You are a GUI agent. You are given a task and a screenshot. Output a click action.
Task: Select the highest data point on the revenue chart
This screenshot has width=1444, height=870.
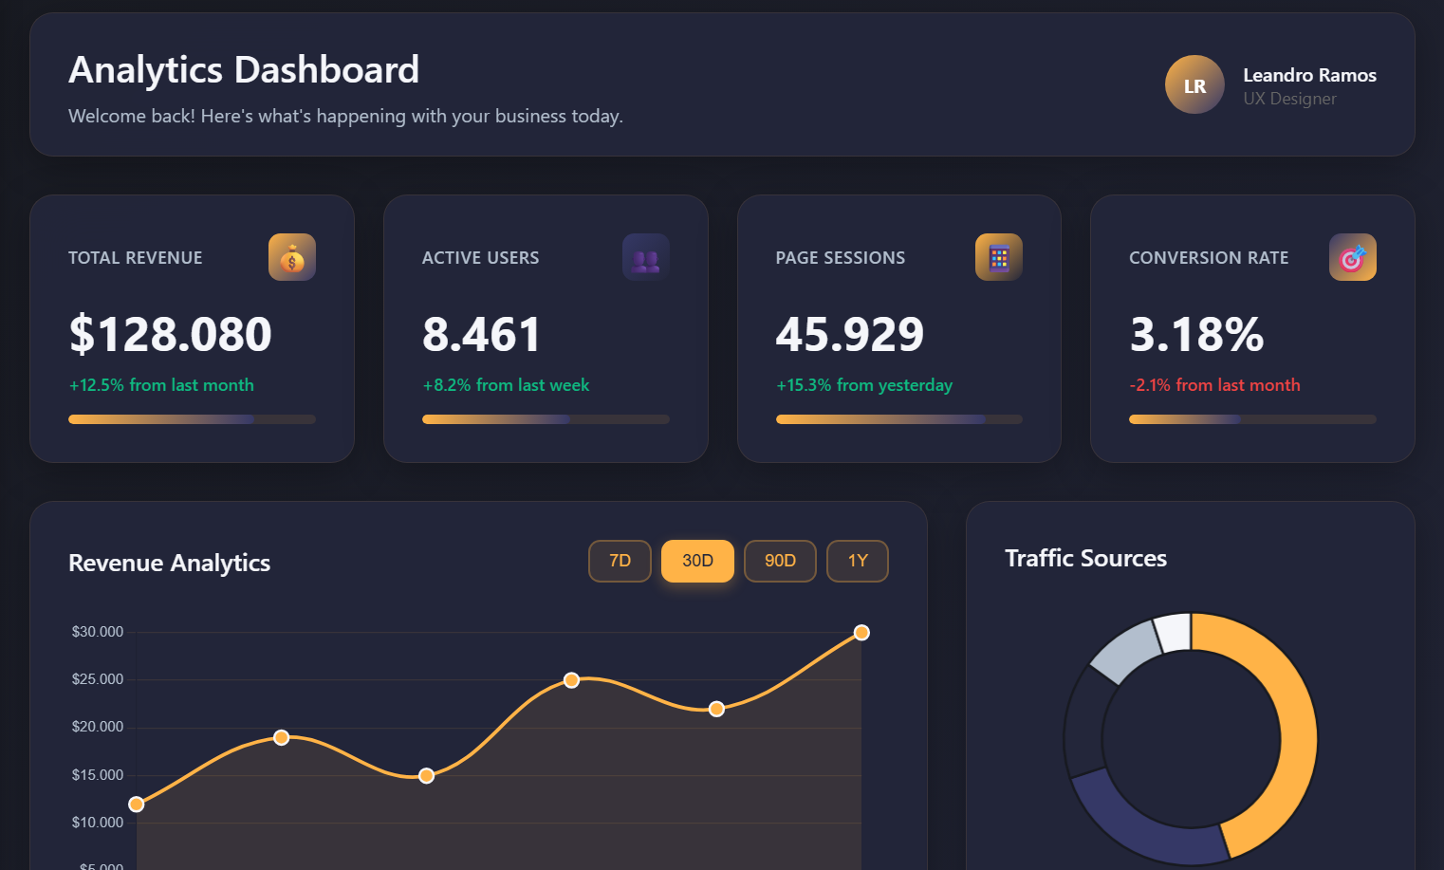point(861,632)
